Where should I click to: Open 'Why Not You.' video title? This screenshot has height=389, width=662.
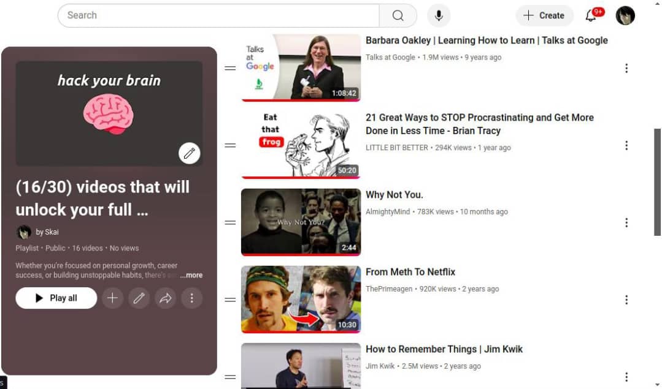pos(394,195)
